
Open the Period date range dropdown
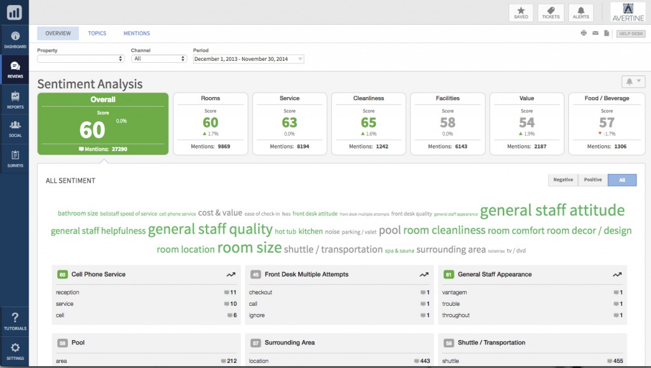[x=249, y=59]
